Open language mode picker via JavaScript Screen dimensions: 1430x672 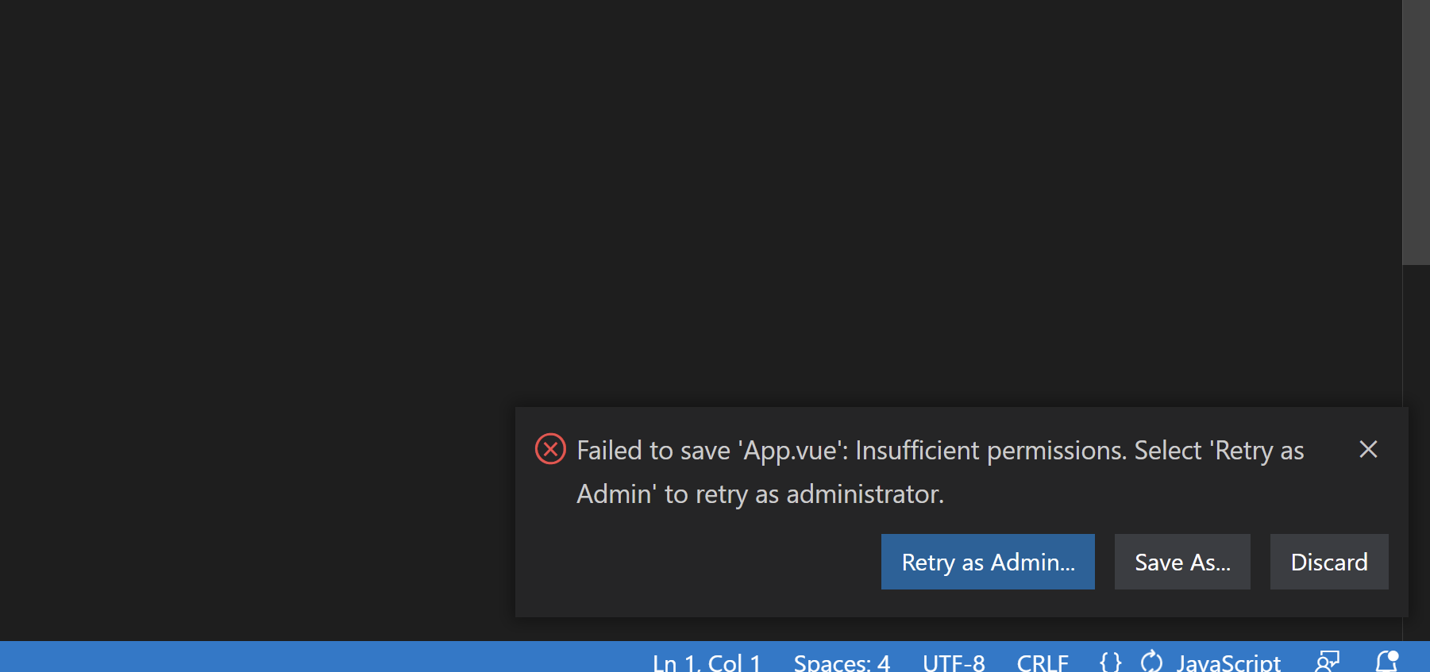point(1229,661)
